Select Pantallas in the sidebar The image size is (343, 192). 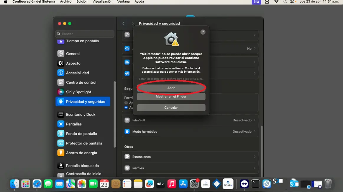(83, 124)
